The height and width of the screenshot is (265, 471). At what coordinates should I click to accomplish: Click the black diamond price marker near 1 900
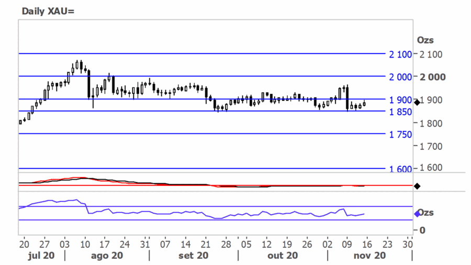[417, 103]
